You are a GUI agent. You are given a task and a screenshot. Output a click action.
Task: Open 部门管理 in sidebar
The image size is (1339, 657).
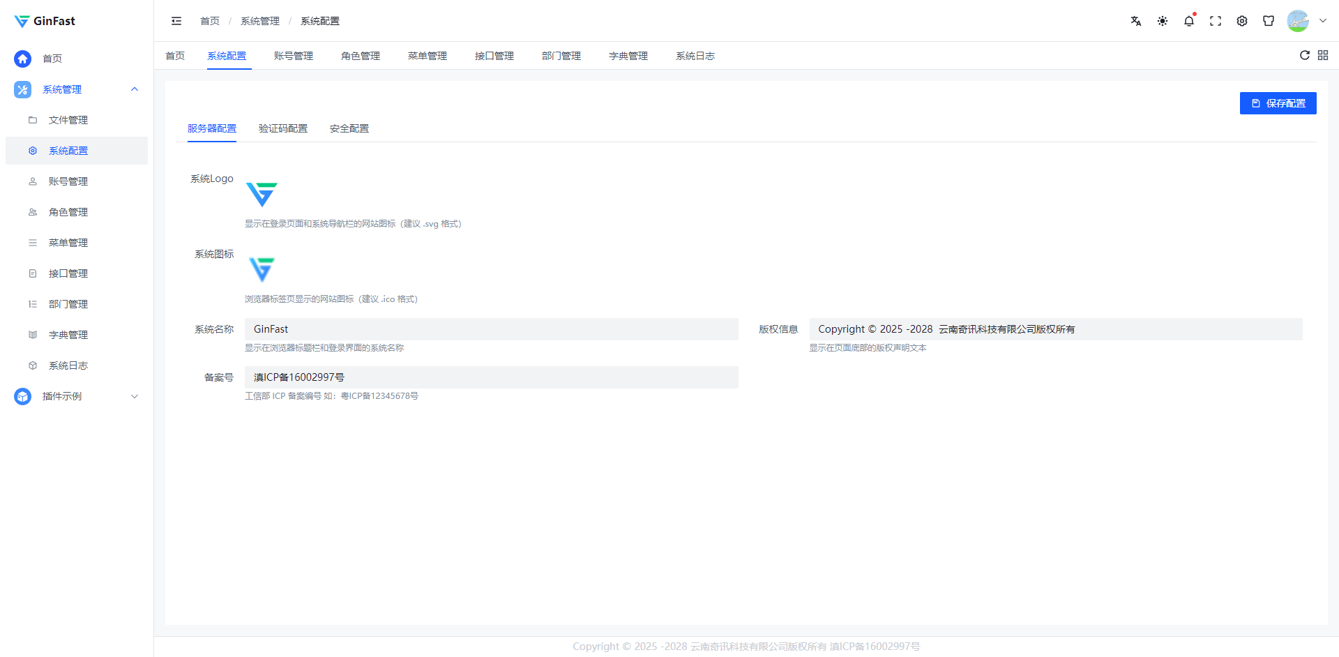click(x=77, y=304)
